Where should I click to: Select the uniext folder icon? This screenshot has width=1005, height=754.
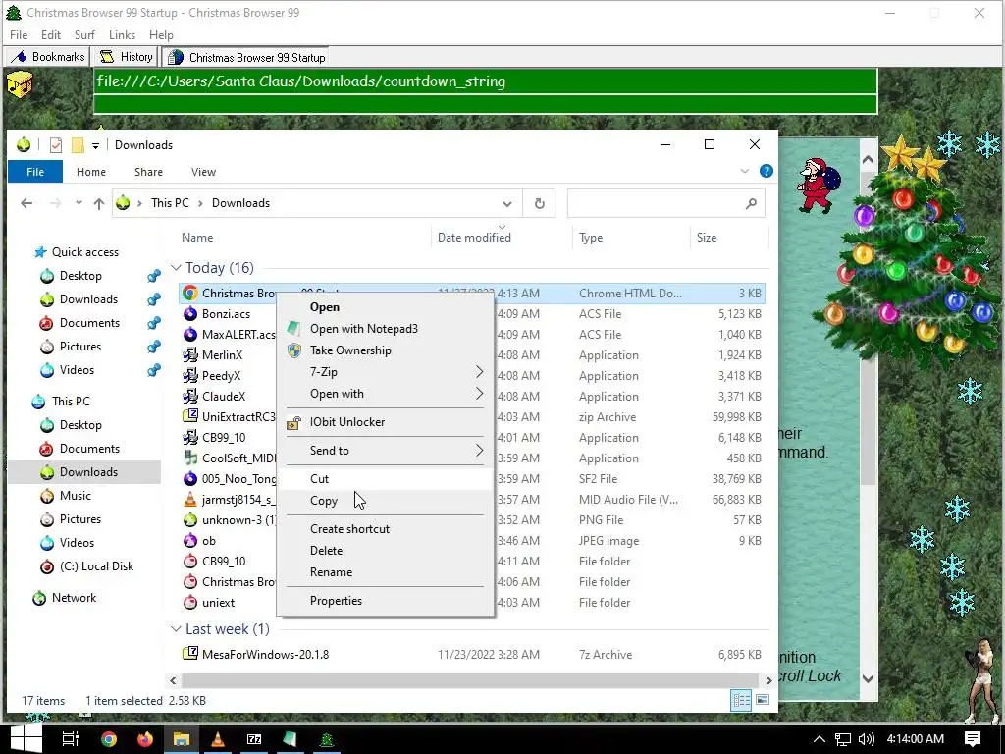190,603
